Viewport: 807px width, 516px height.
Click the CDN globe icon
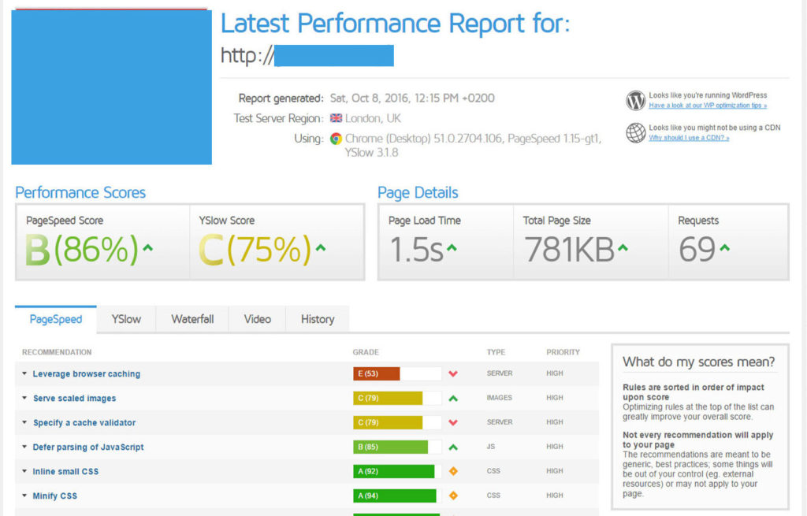[x=635, y=132]
